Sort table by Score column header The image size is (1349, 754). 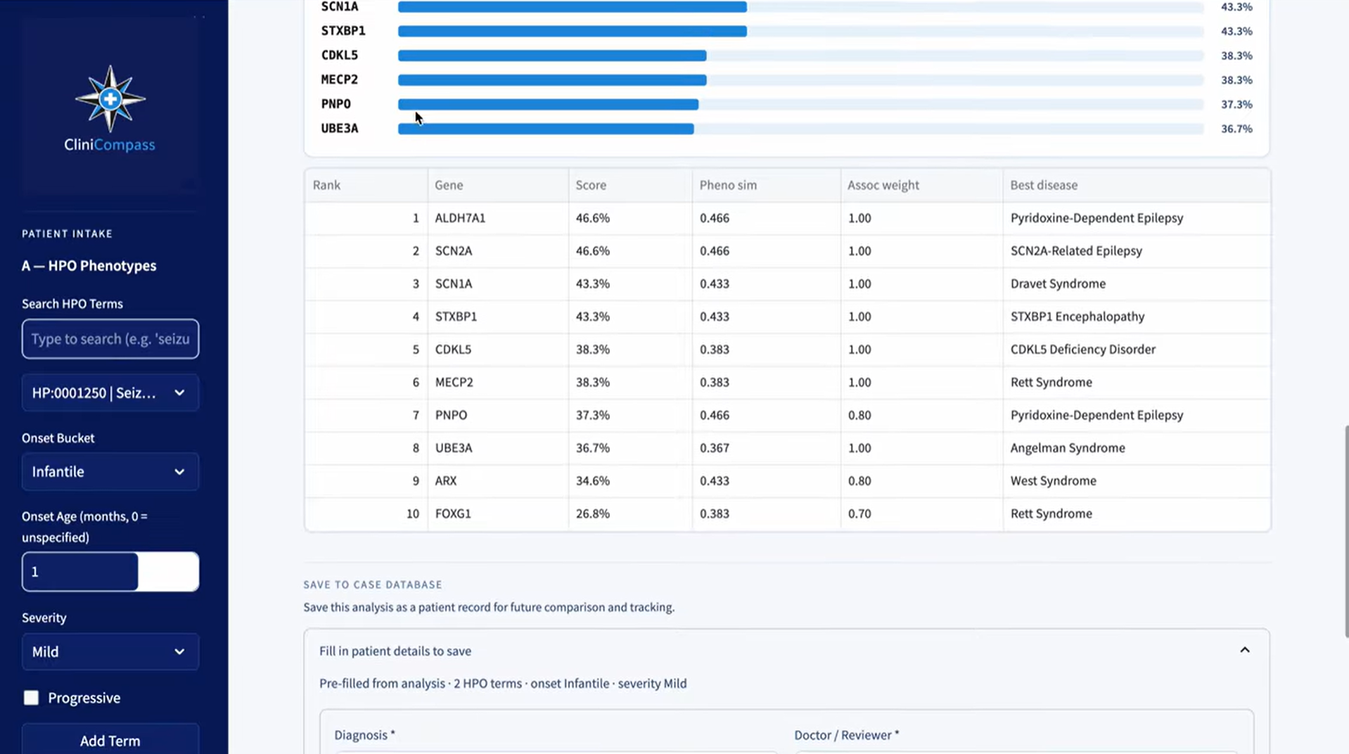[x=590, y=185]
